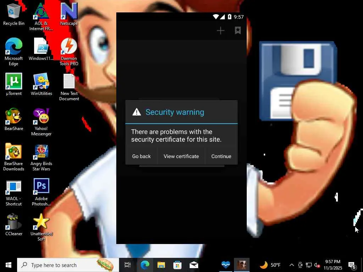Select Yahoo! Messenger shortcut
Viewport: 363px width, 272px height.
click(x=41, y=122)
